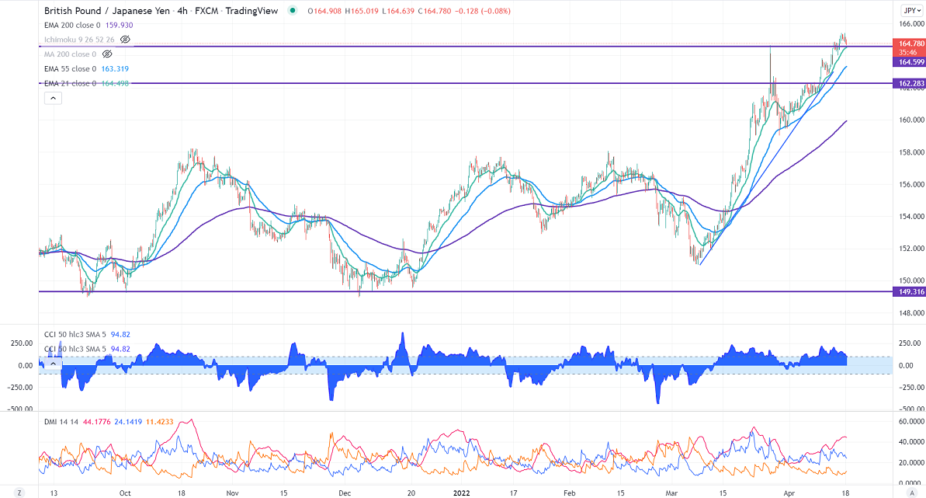Click the green market status dot
Image resolution: width=926 pixels, height=498 pixels.
293,10
